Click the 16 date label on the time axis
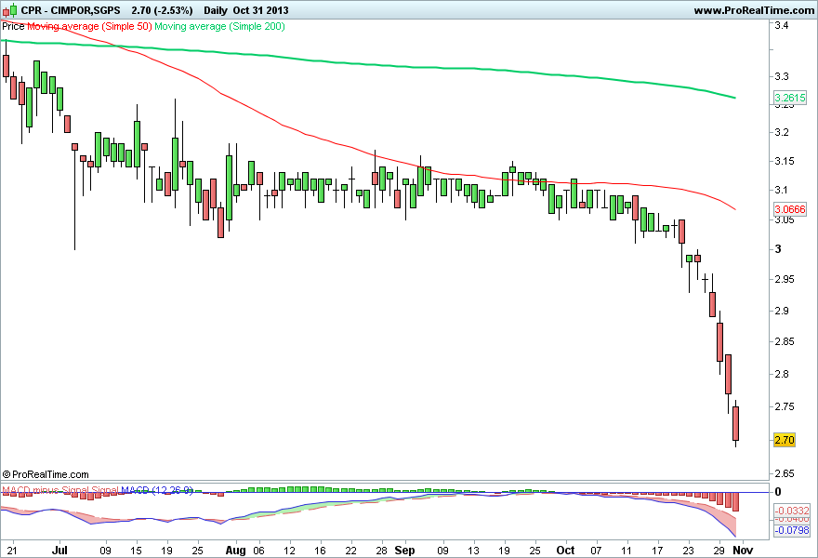Image resolution: width=818 pixels, height=558 pixels. point(321,551)
